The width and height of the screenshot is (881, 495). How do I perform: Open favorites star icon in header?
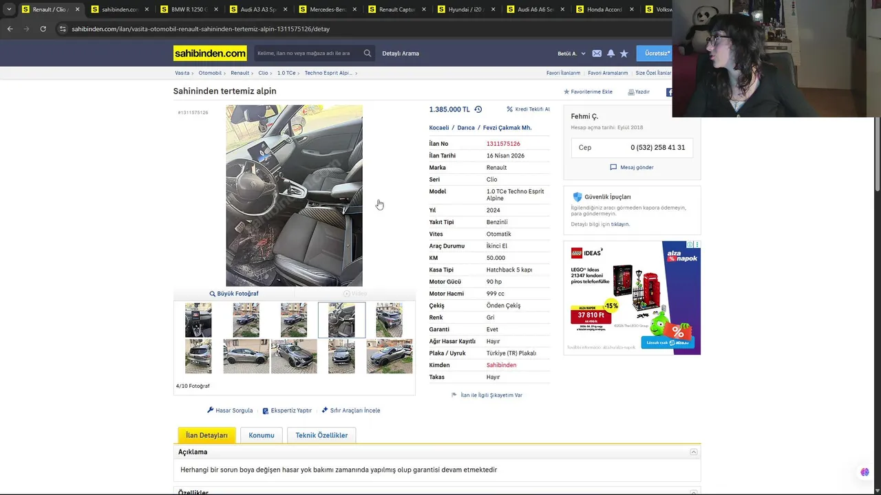pyautogui.click(x=624, y=54)
